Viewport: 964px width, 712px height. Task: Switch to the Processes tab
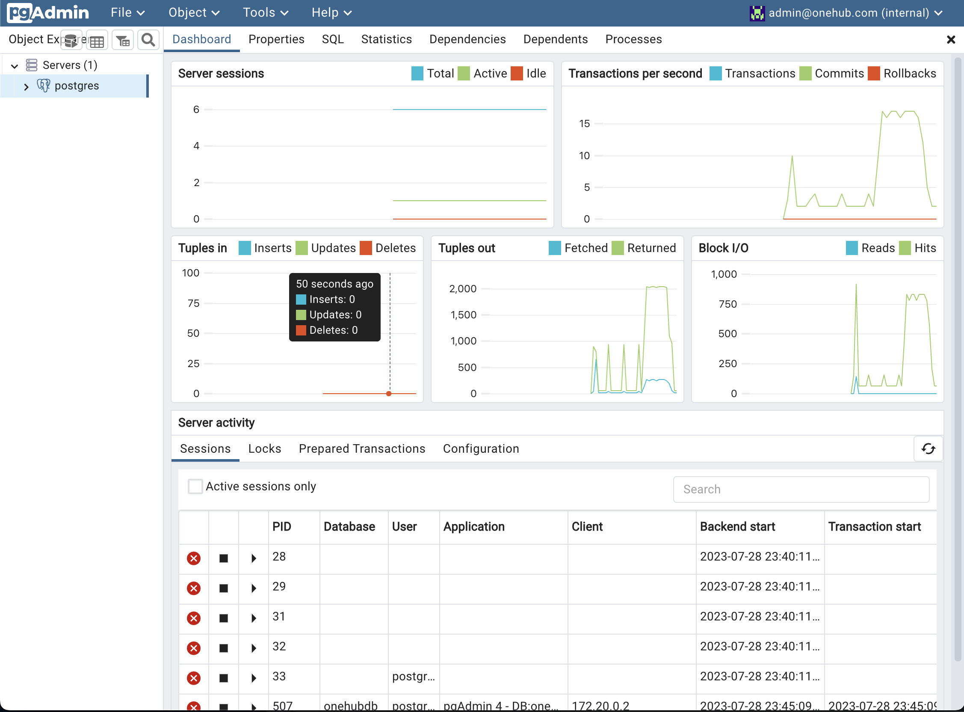pos(633,39)
